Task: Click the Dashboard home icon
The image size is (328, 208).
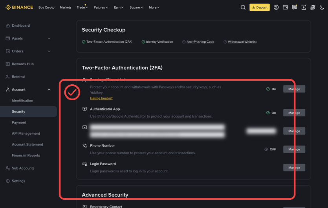Action: click(8, 25)
